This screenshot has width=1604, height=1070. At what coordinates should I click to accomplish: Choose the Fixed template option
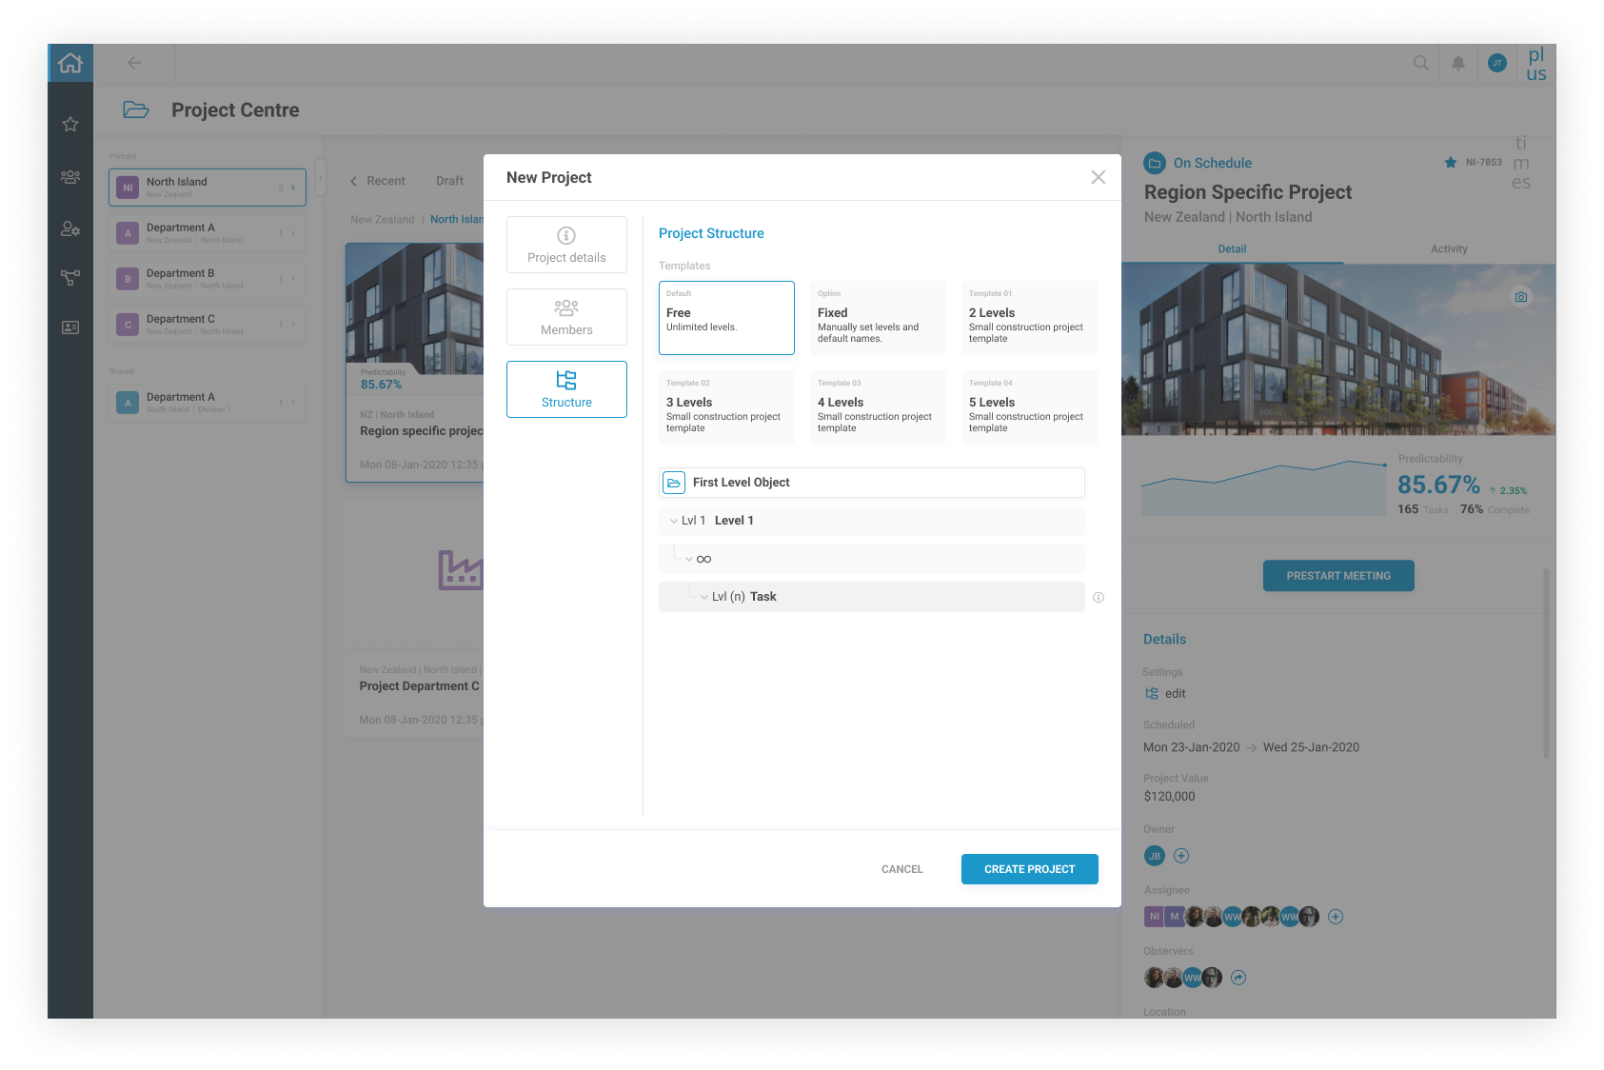coord(877,318)
